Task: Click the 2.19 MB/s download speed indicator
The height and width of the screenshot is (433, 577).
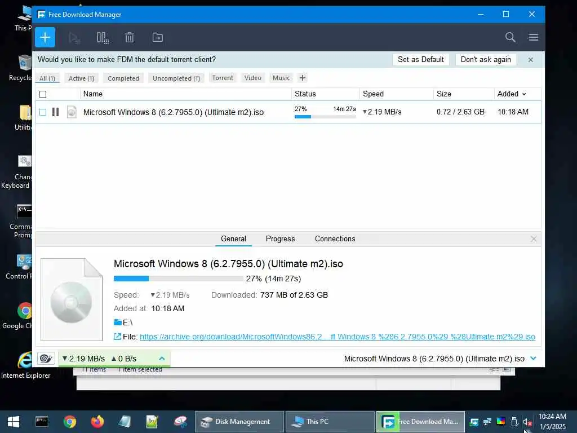Action: pos(83,359)
